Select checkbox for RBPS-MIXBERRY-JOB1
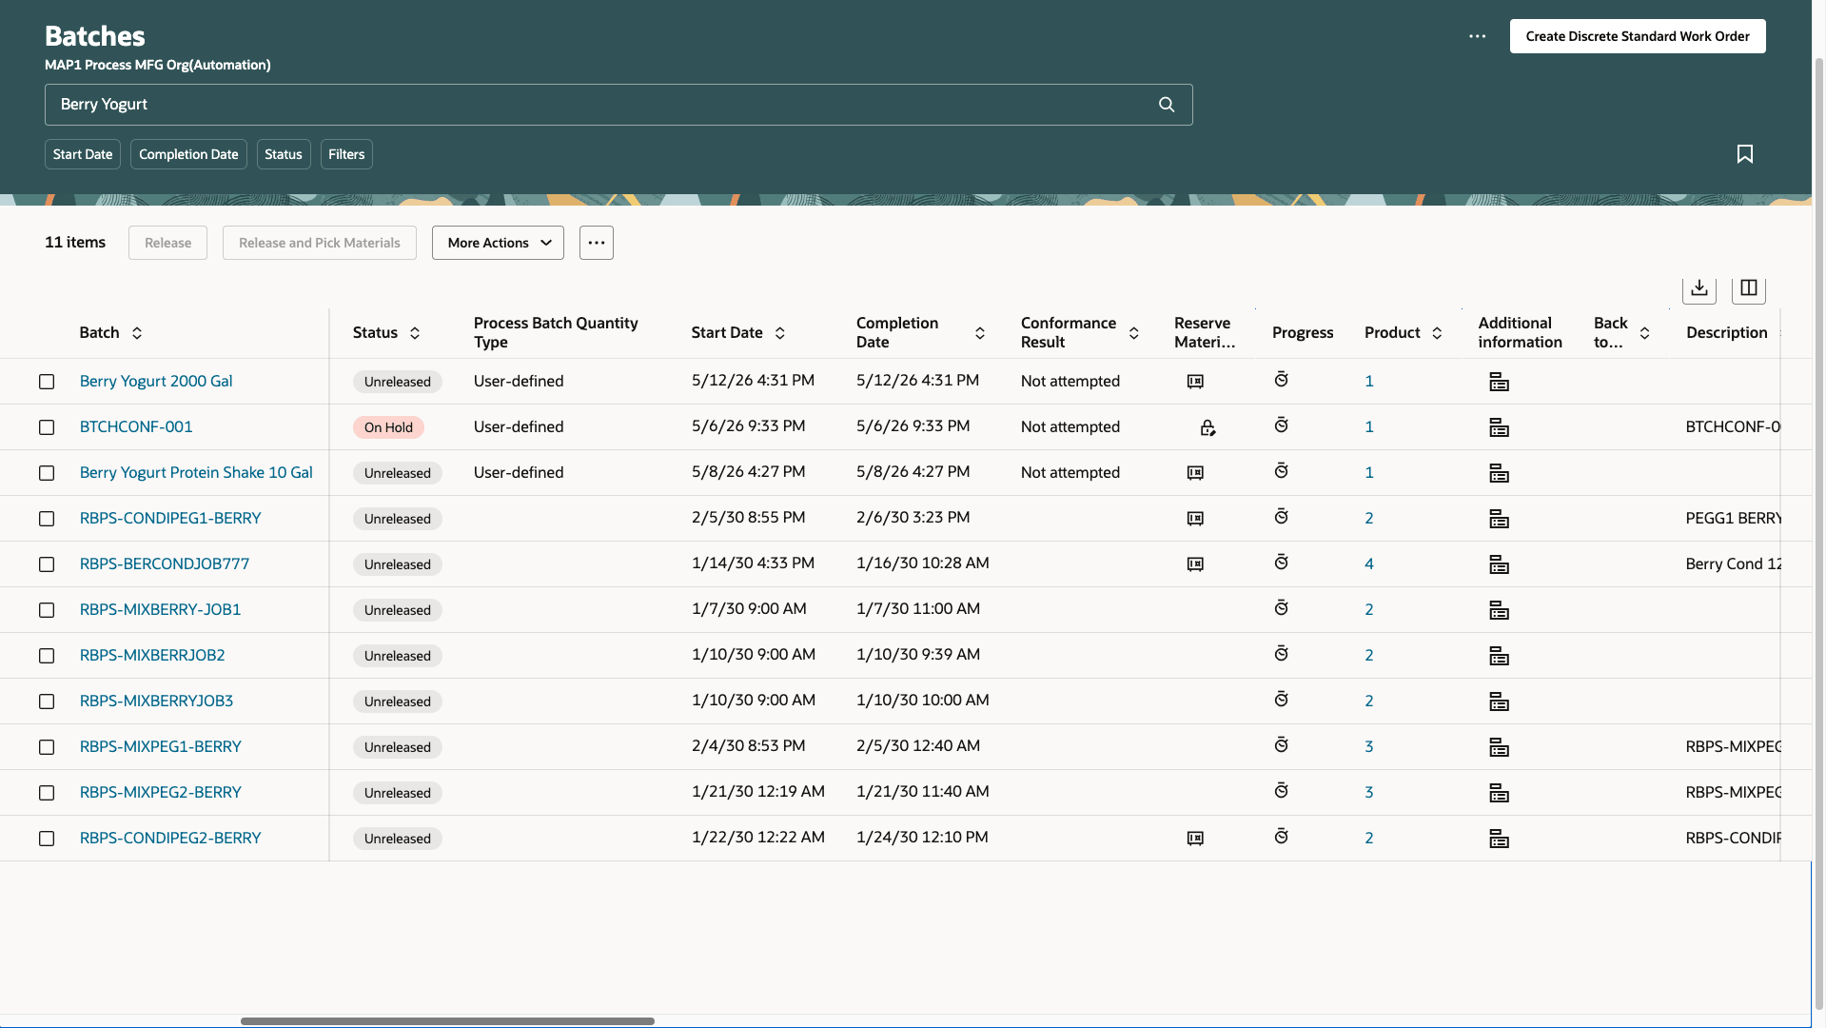1826x1028 pixels. (x=47, y=610)
